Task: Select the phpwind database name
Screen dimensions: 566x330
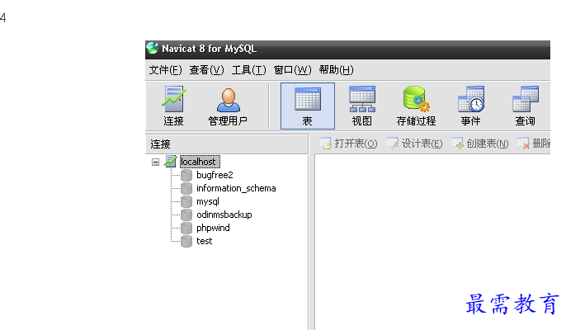Action: click(213, 228)
